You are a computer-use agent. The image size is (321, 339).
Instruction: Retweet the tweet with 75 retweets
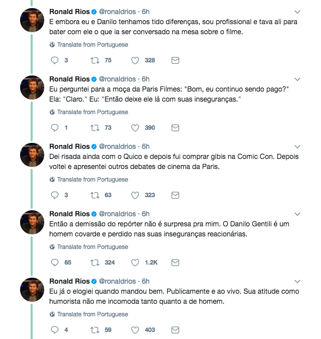pyautogui.click(x=93, y=60)
